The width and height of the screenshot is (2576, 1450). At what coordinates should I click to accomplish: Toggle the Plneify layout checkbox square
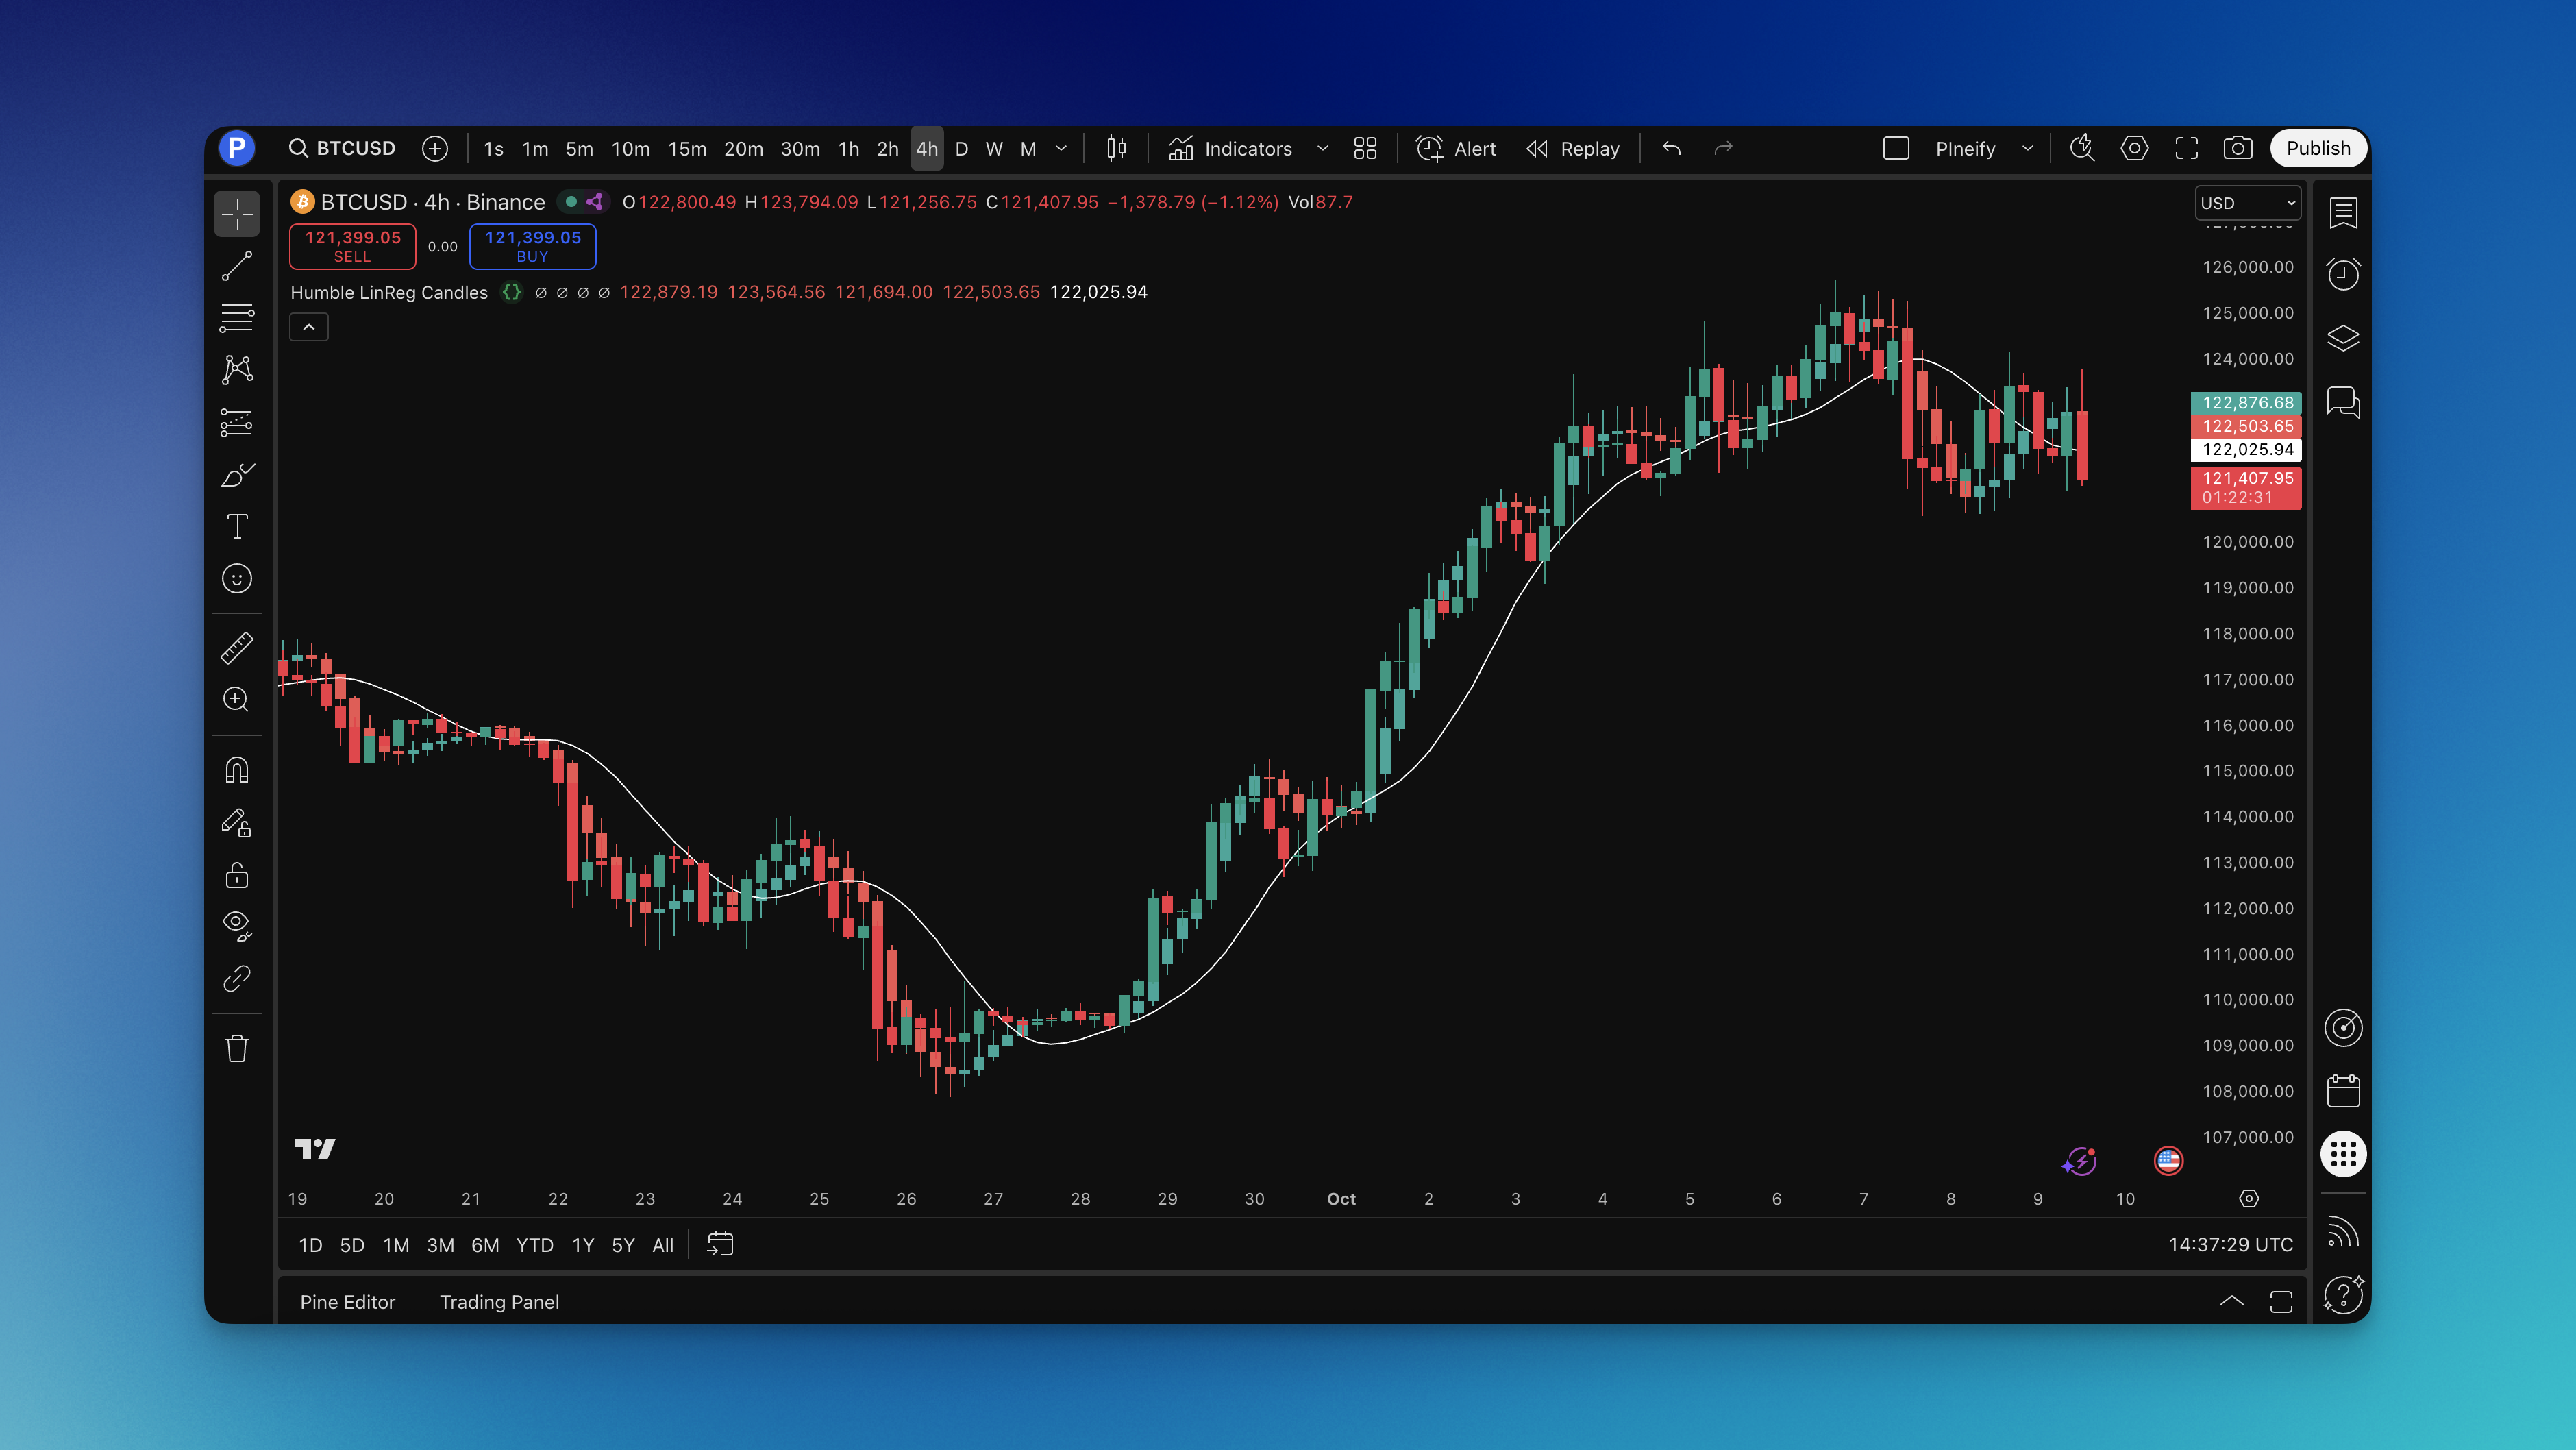(1896, 148)
